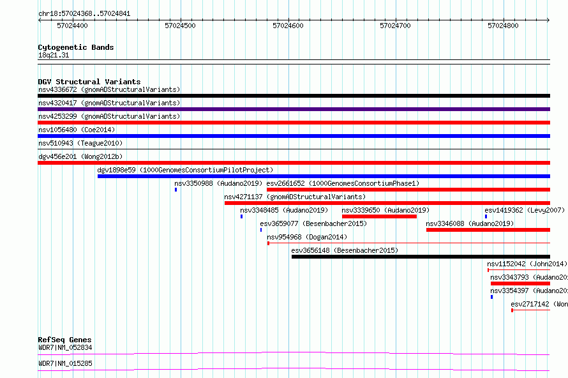This screenshot has width=568, height=378.
Task: Click the nsv3339650 (Audano2019) red bar
Action: [x=379, y=216]
